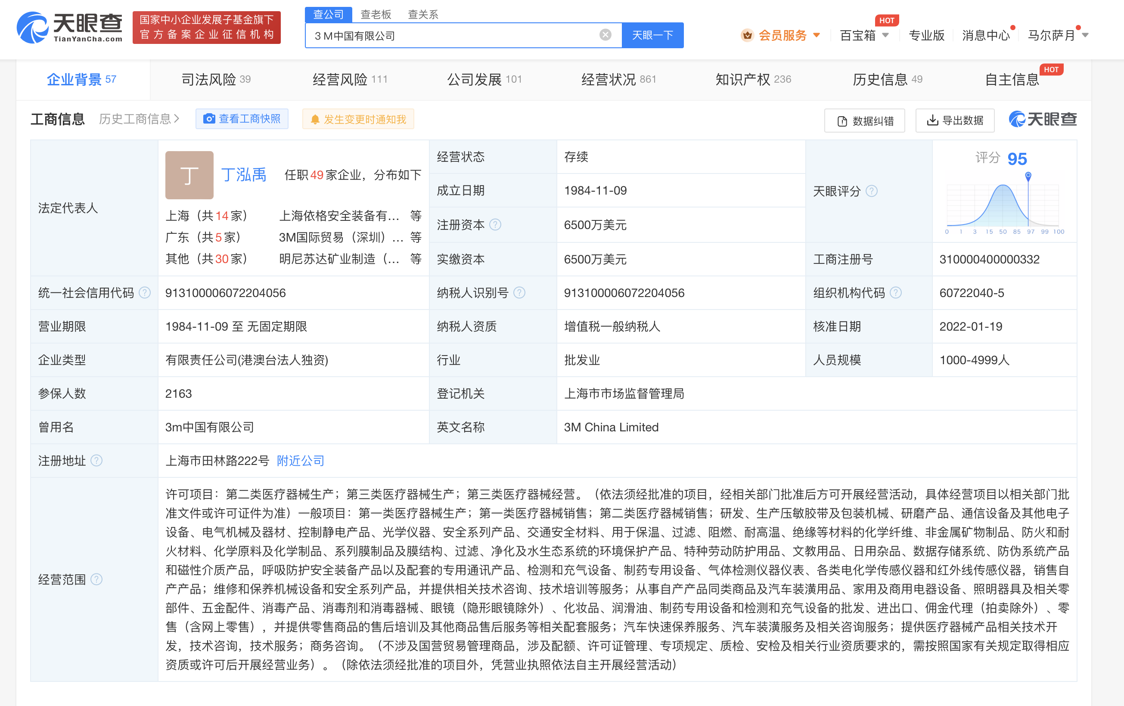Expand the 马尔萨月 user menu arrow
This screenshot has width=1124, height=706.
point(1085,35)
